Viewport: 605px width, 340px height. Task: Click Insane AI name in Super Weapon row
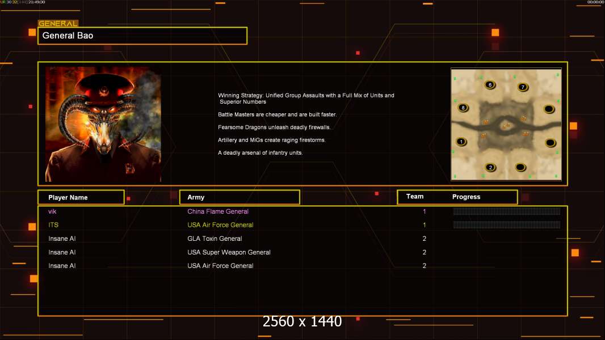coord(62,252)
